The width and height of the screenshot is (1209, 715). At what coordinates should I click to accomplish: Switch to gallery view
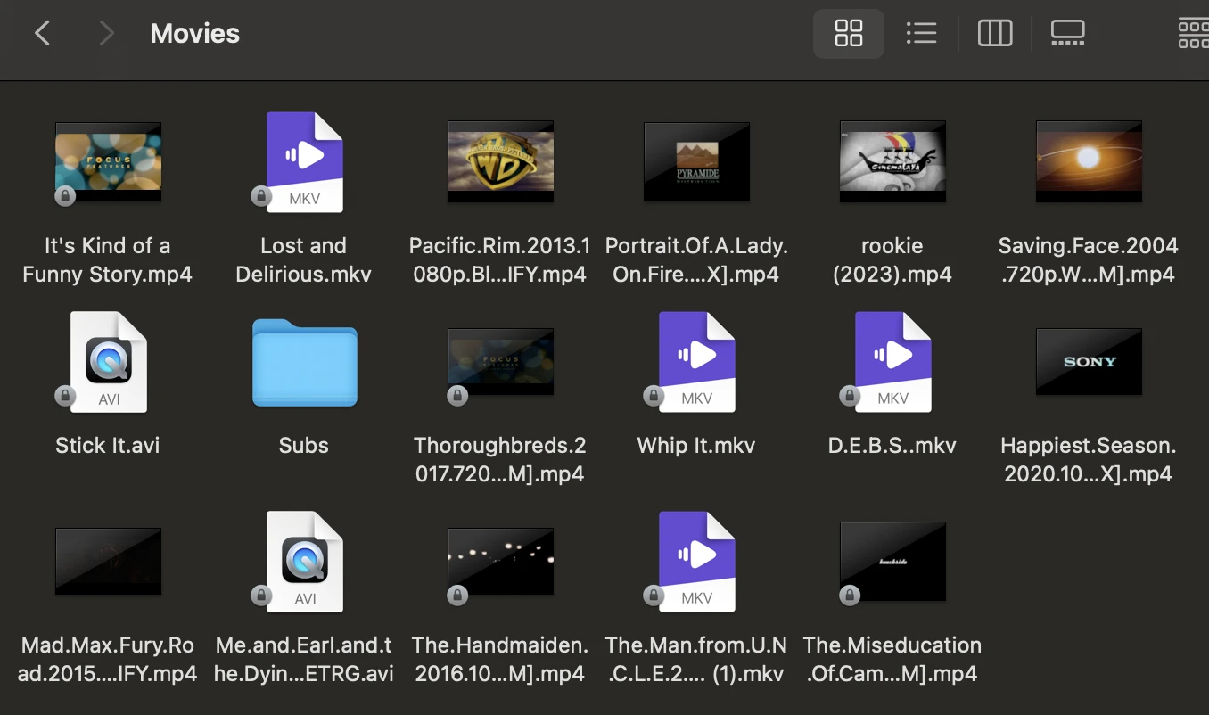(x=1066, y=33)
